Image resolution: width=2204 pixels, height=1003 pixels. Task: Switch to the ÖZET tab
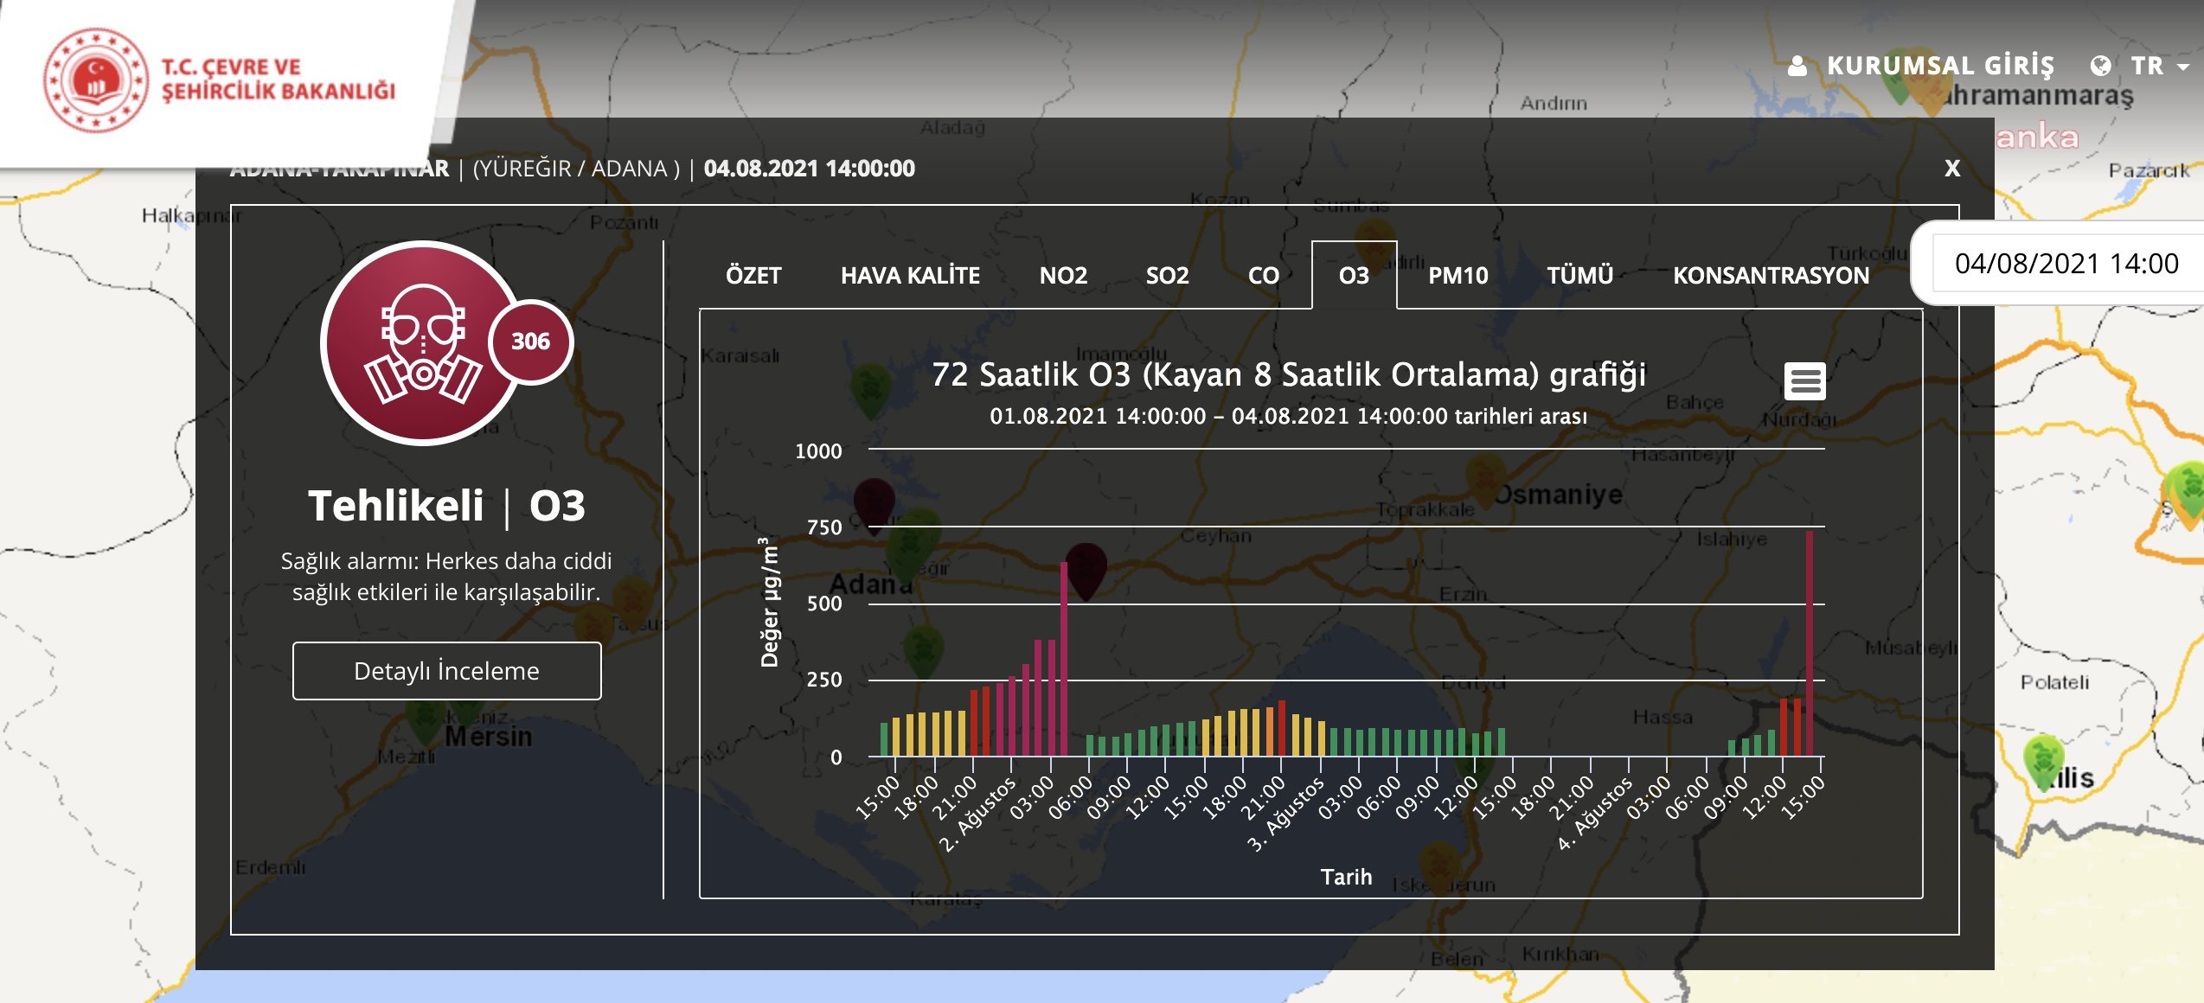[x=753, y=276]
